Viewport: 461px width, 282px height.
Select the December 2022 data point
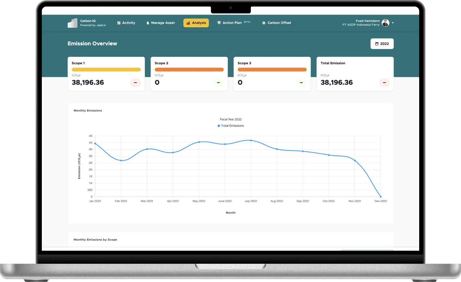pos(380,196)
